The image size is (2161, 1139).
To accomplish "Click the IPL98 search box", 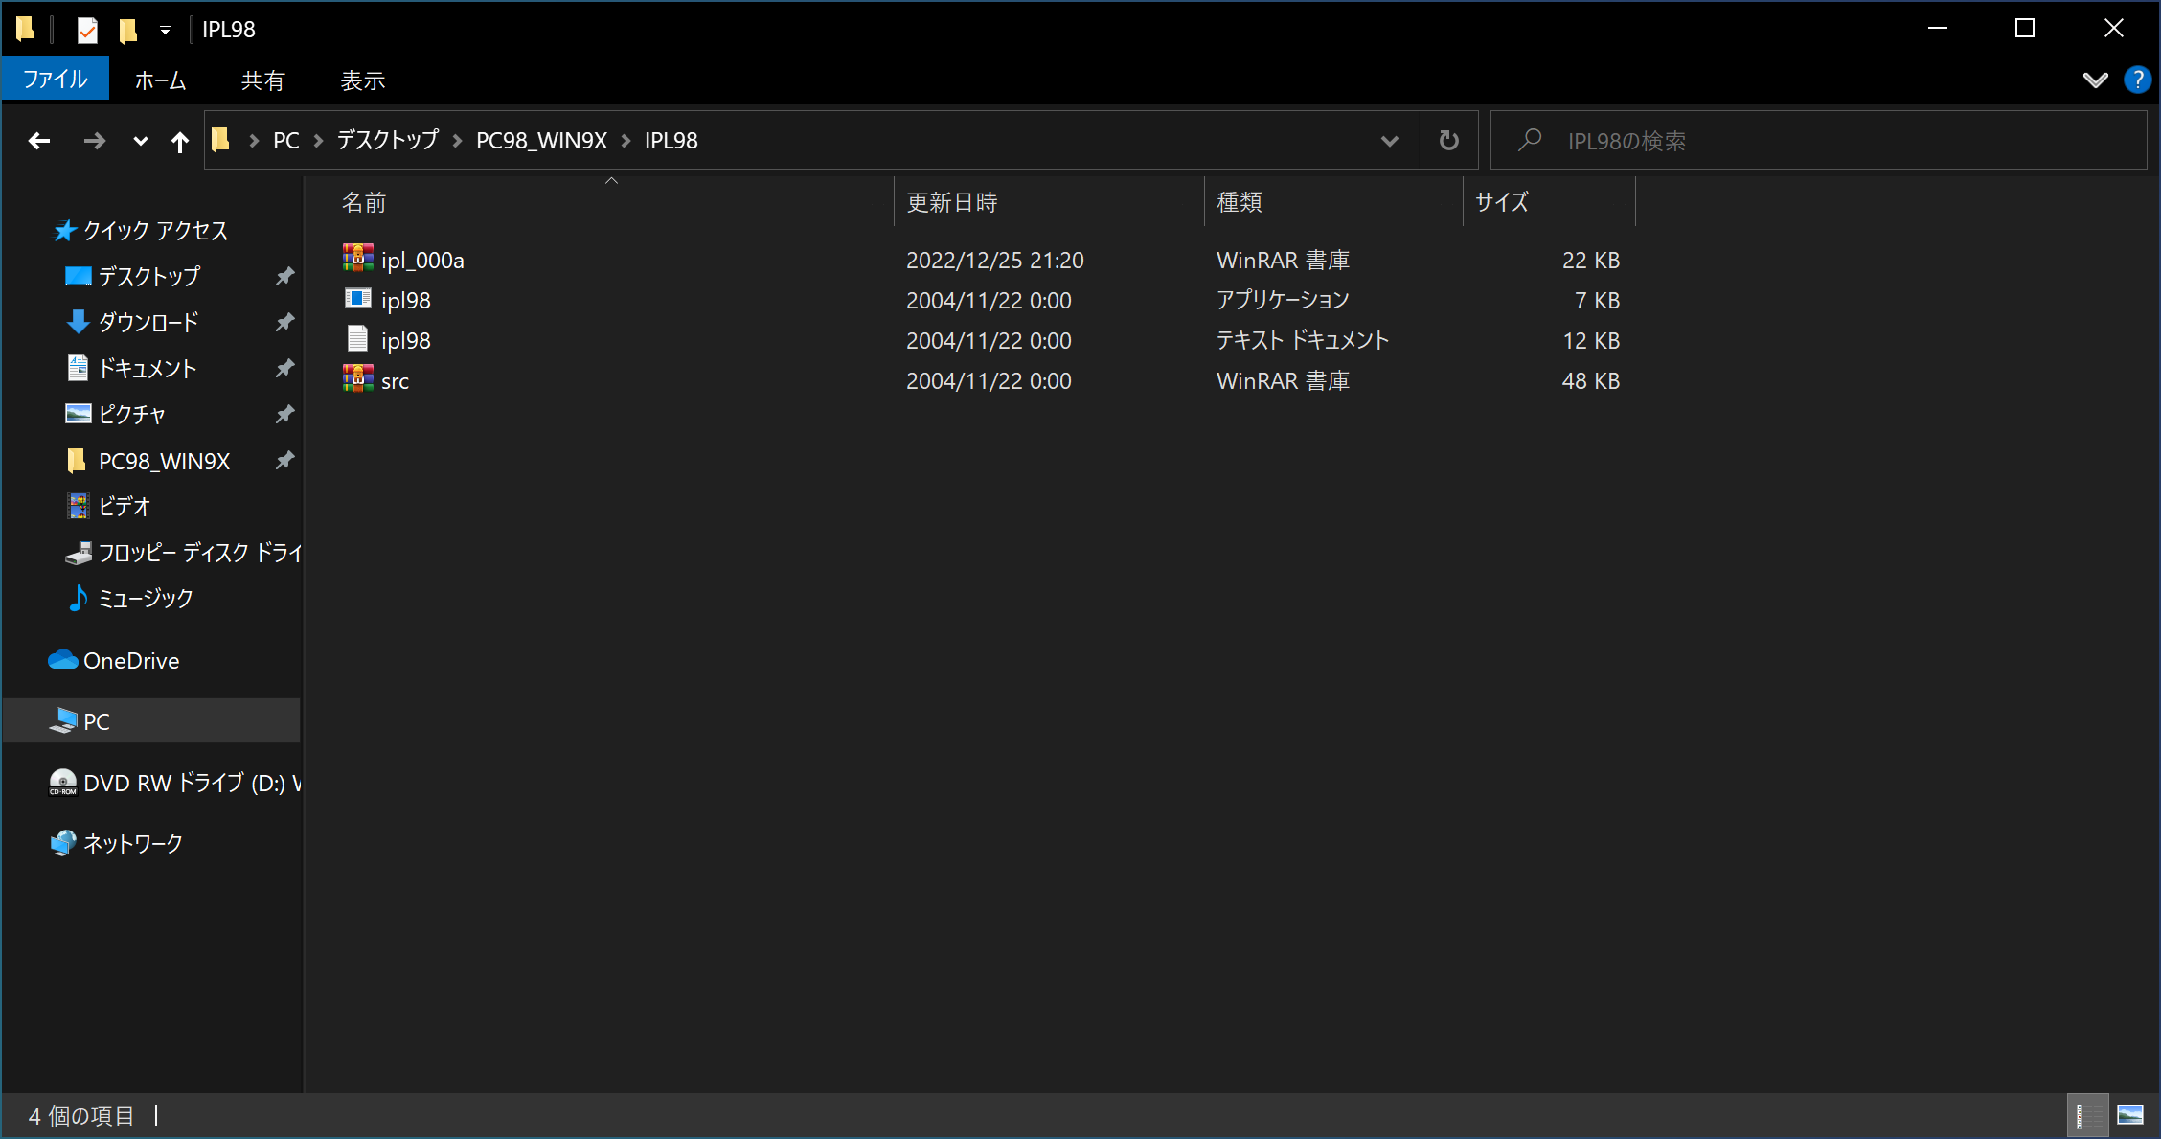I will pos(1820,141).
